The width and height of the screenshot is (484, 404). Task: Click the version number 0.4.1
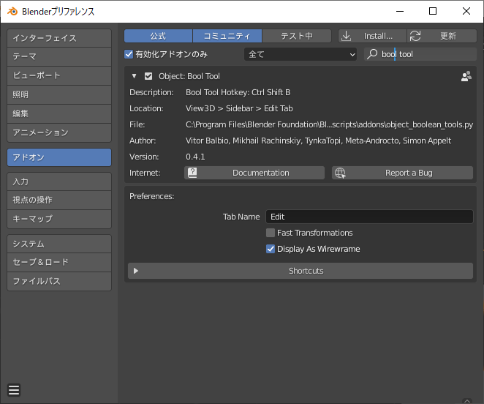pos(195,157)
